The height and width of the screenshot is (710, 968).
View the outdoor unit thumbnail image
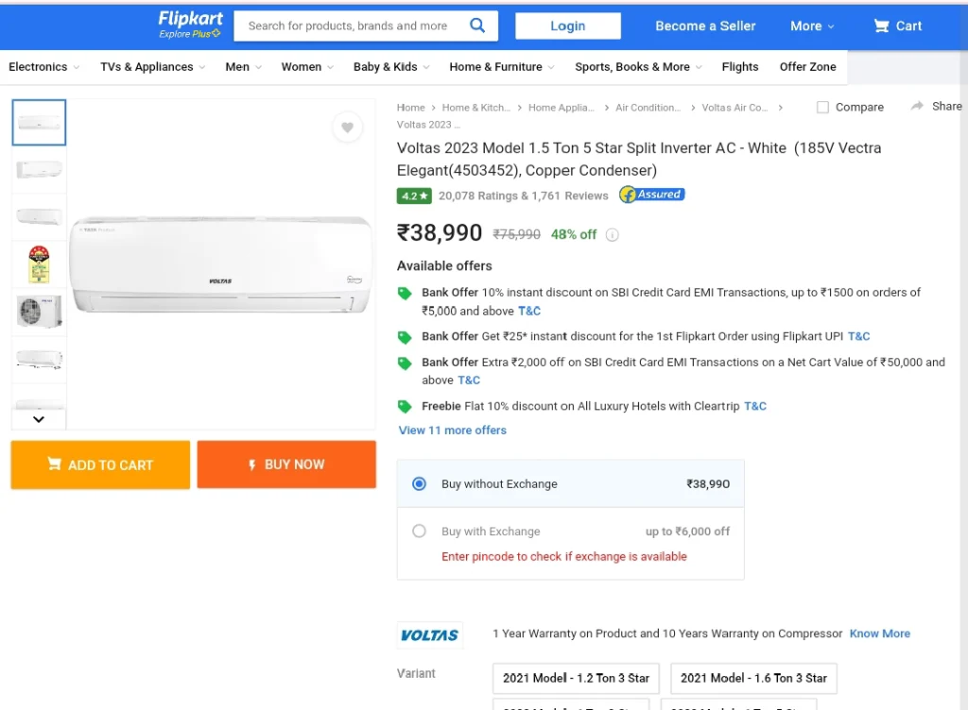tap(39, 312)
